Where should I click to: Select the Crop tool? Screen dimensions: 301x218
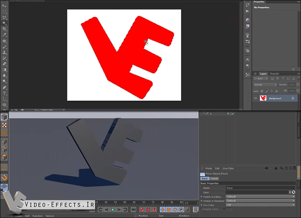point(4,29)
